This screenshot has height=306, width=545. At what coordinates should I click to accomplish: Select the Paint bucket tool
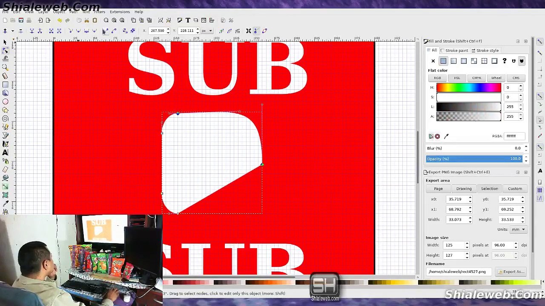click(5, 178)
